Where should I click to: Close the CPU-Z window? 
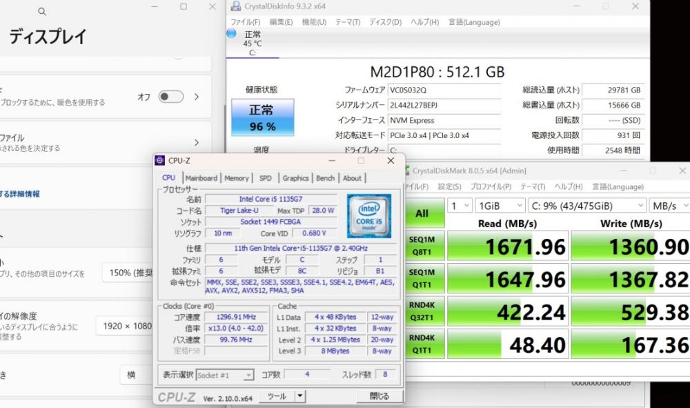[x=391, y=161]
